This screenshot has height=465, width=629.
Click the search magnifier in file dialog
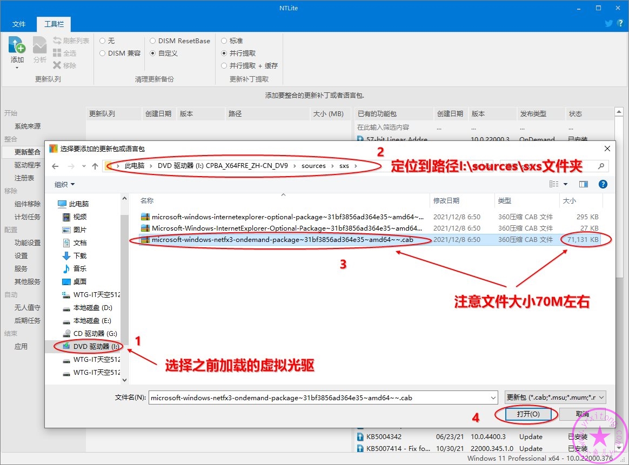pyautogui.click(x=601, y=166)
